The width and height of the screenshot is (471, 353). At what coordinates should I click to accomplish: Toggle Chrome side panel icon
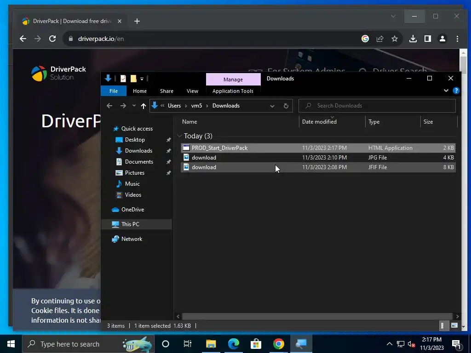pos(427,39)
